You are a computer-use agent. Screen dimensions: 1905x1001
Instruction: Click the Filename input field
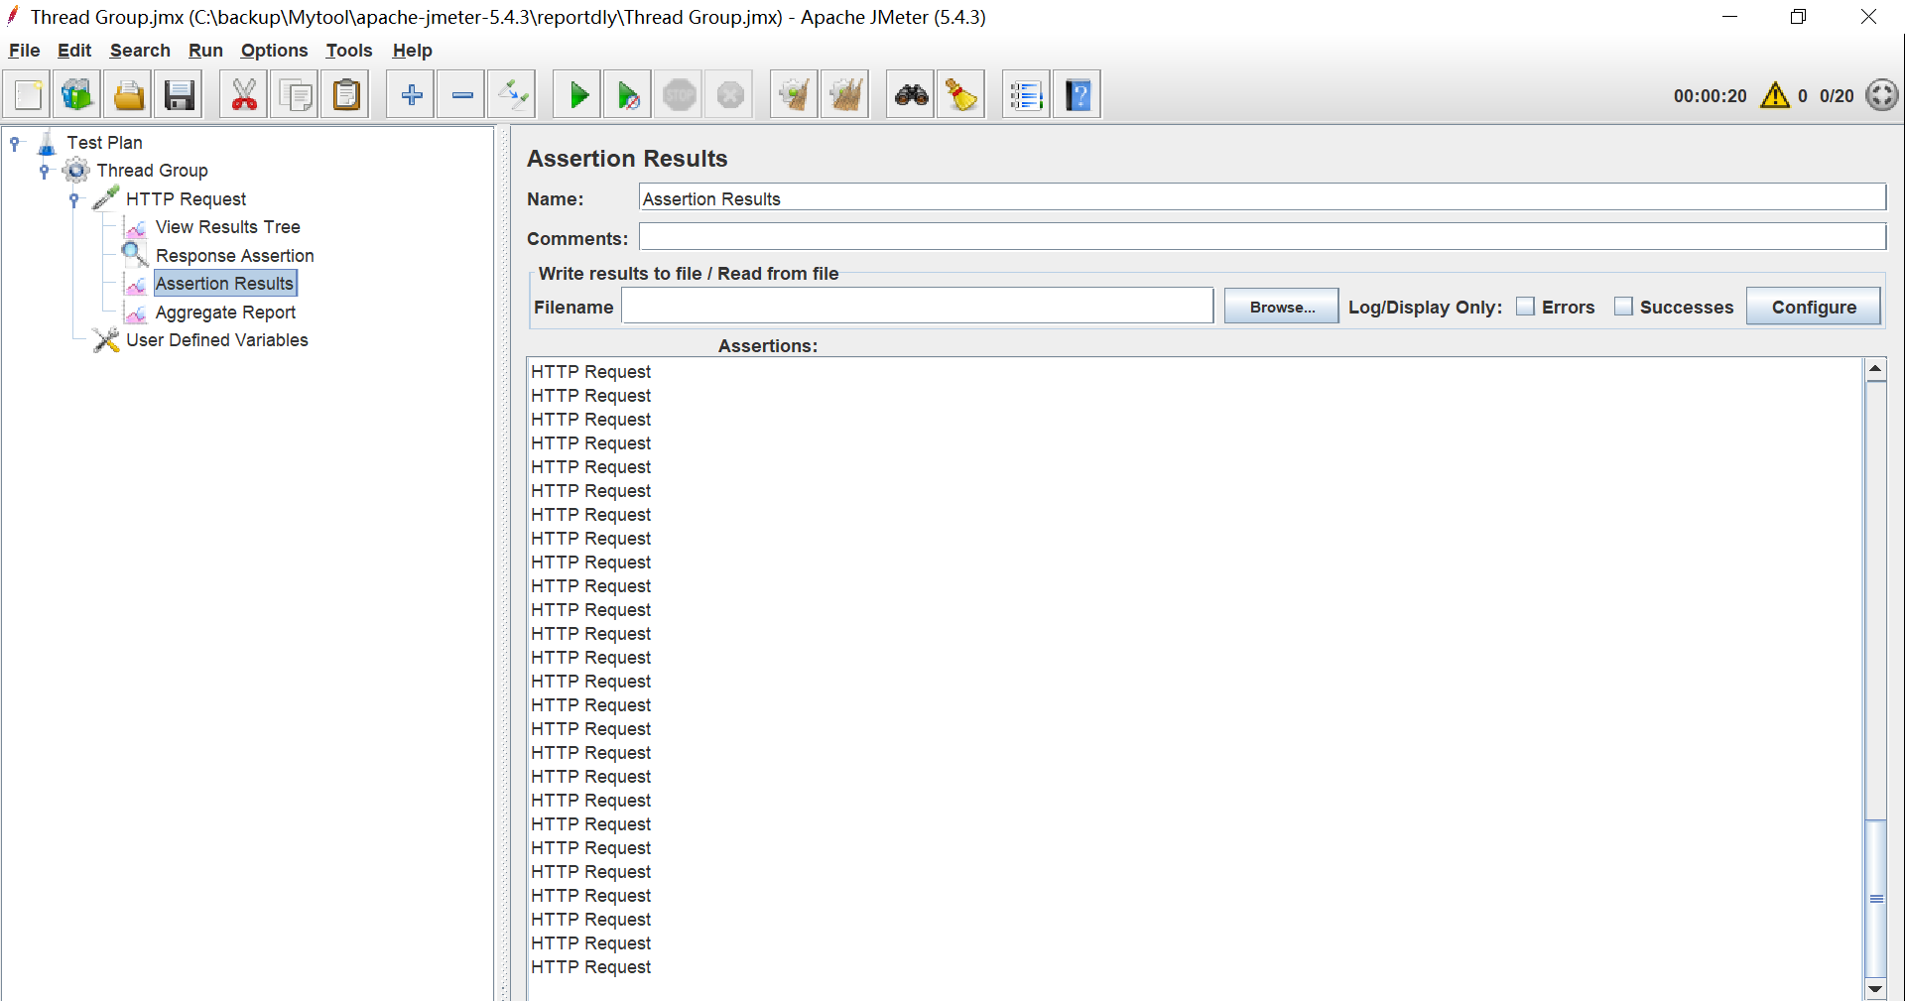click(918, 307)
